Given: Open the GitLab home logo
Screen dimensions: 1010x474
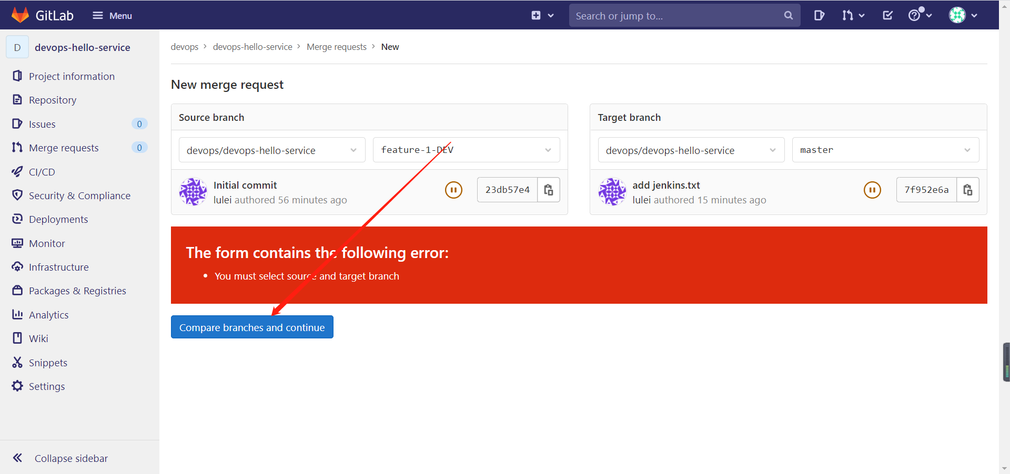Looking at the screenshot, I should 43,15.
